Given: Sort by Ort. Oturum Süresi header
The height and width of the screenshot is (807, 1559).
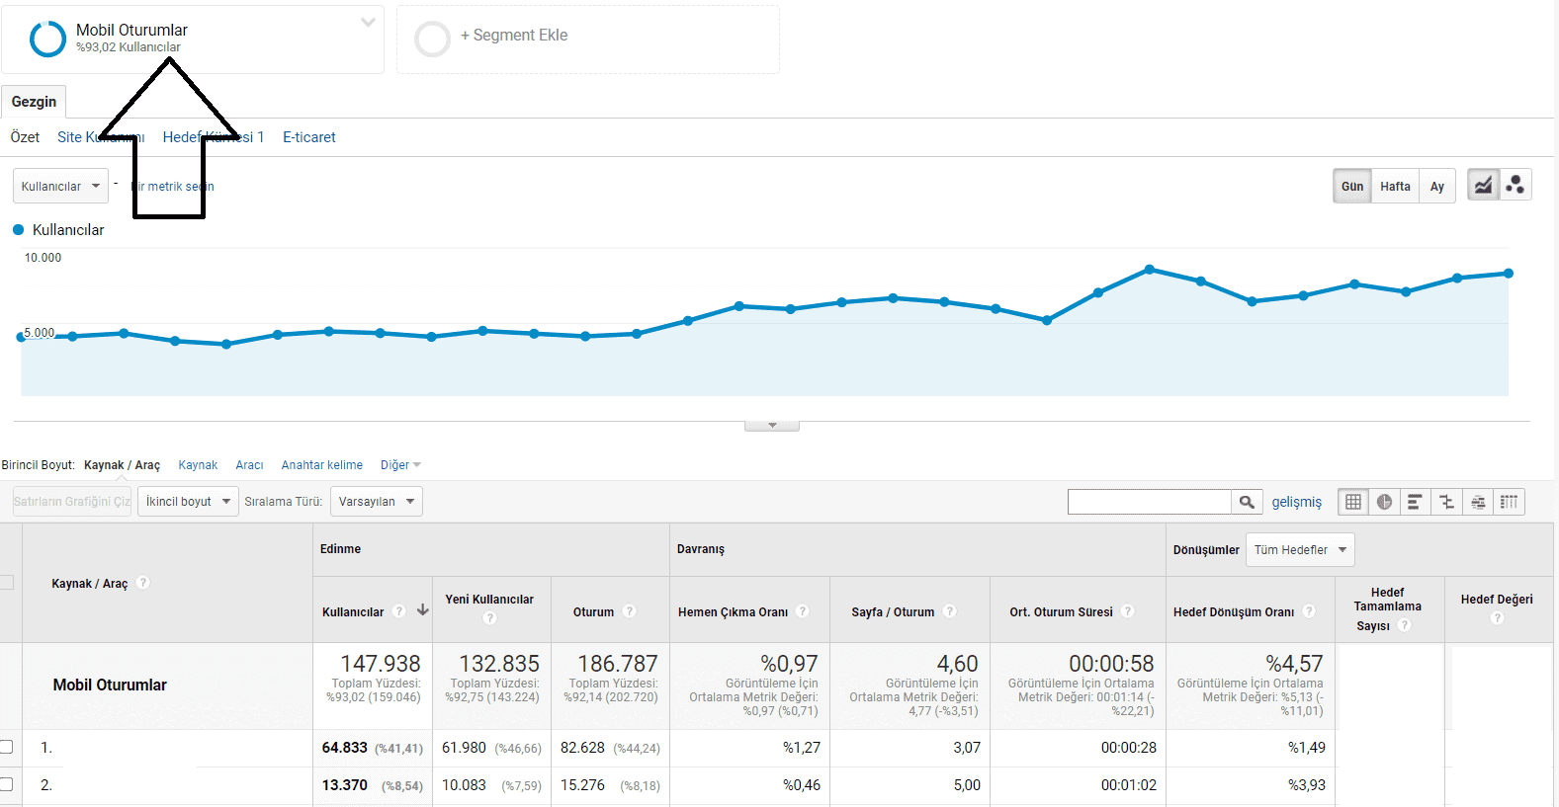Looking at the screenshot, I should coord(1061,612).
